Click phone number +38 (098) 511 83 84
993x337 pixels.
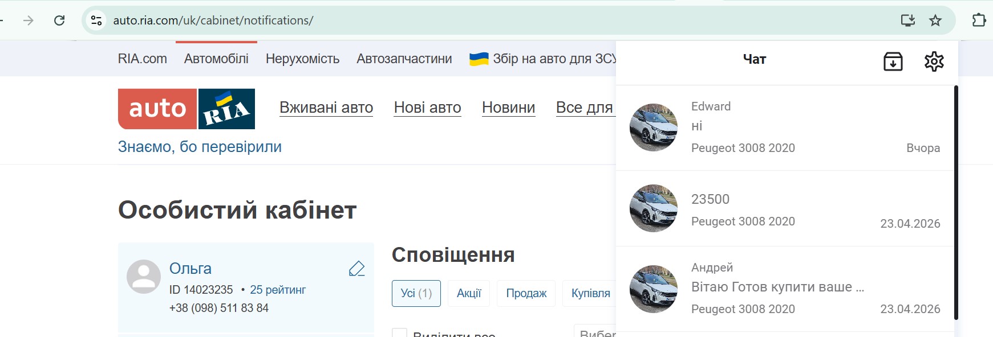coord(219,308)
